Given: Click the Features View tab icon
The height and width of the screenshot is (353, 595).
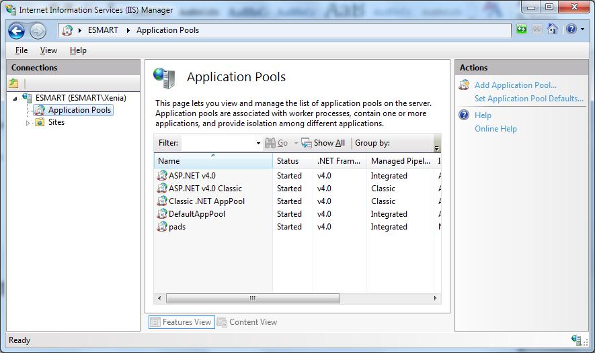Looking at the screenshot, I should coord(155,322).
